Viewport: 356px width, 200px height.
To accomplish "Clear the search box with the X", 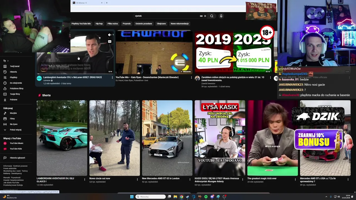I will [x=205, y=16].
